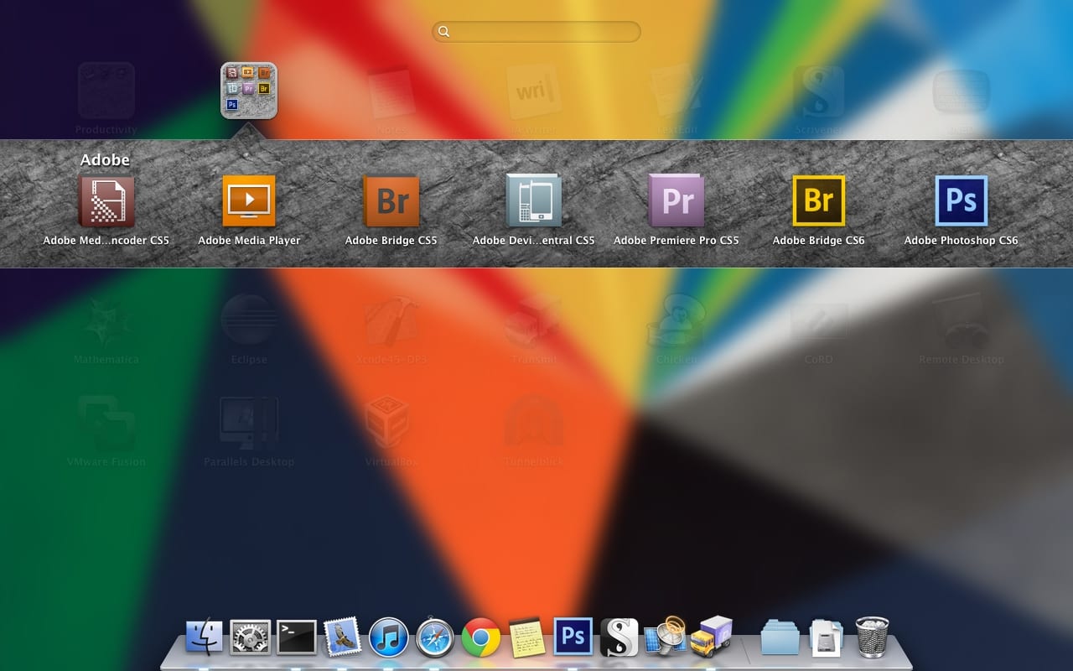Image resolution: width=1073 pixels, height=671 pixels.
Task: Launch Transmit truck icon in the Dock
Action: pos(712,636)
